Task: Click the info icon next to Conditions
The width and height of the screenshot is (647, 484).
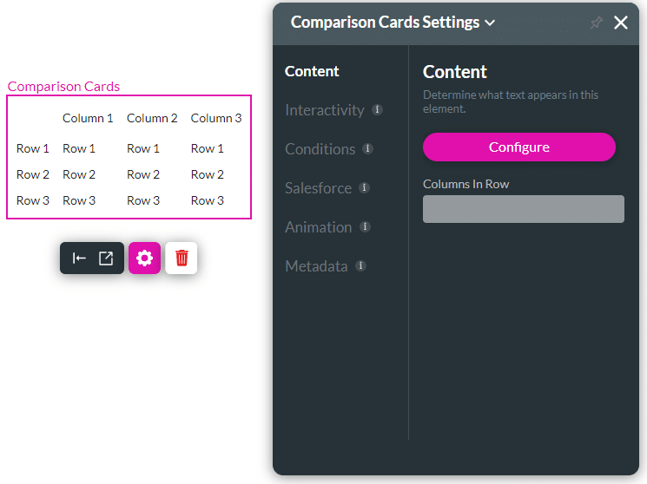Action: 367,148
